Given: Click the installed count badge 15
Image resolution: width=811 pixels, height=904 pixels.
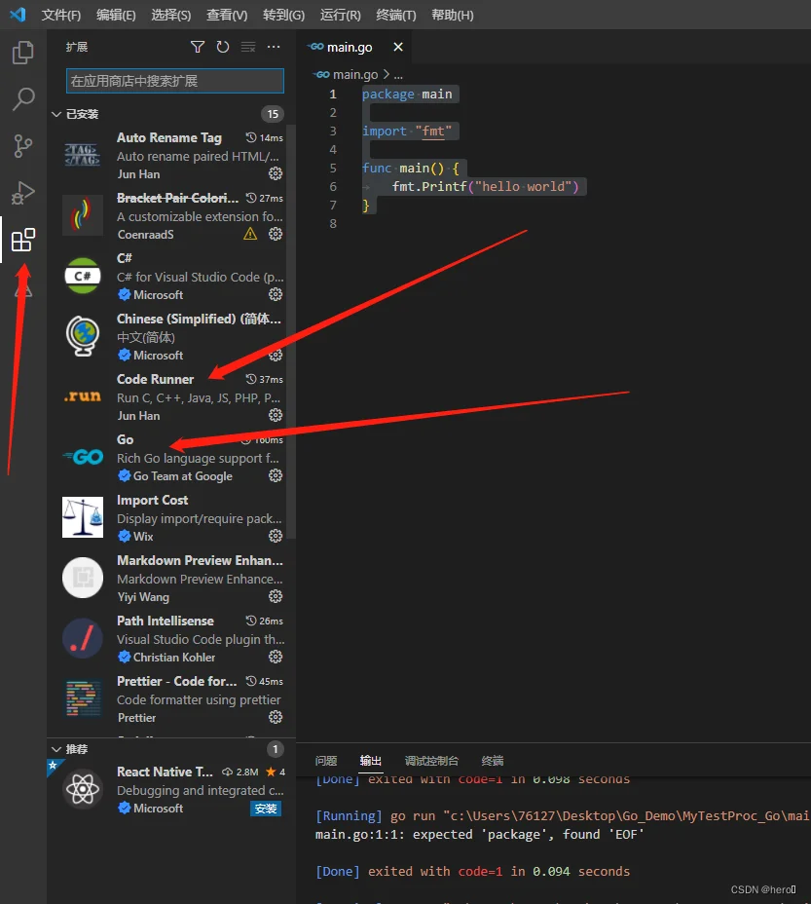Looking at the screenshot, I should pyautogui.click(x=272, y=114).
